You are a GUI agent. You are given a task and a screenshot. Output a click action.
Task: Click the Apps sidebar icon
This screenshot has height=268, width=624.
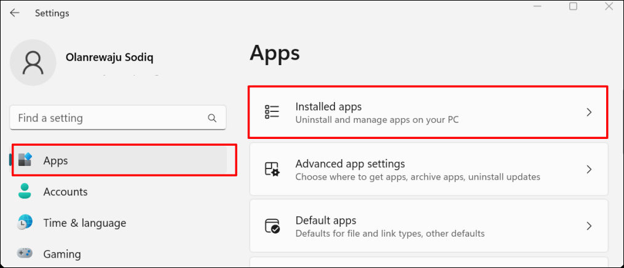pyautogui.click(x=25, y=160)
